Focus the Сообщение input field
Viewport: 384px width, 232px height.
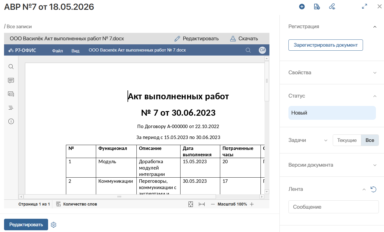334,207
